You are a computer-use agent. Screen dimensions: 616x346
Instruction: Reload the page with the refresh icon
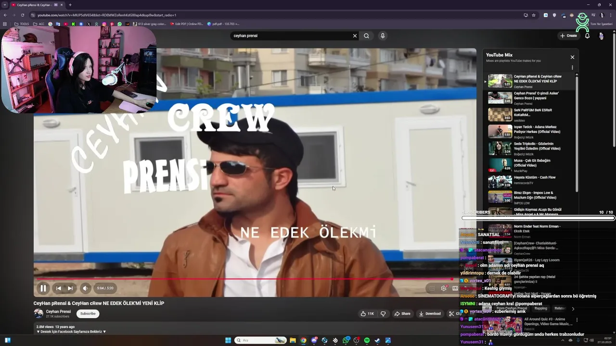click(x=22, y=15)
